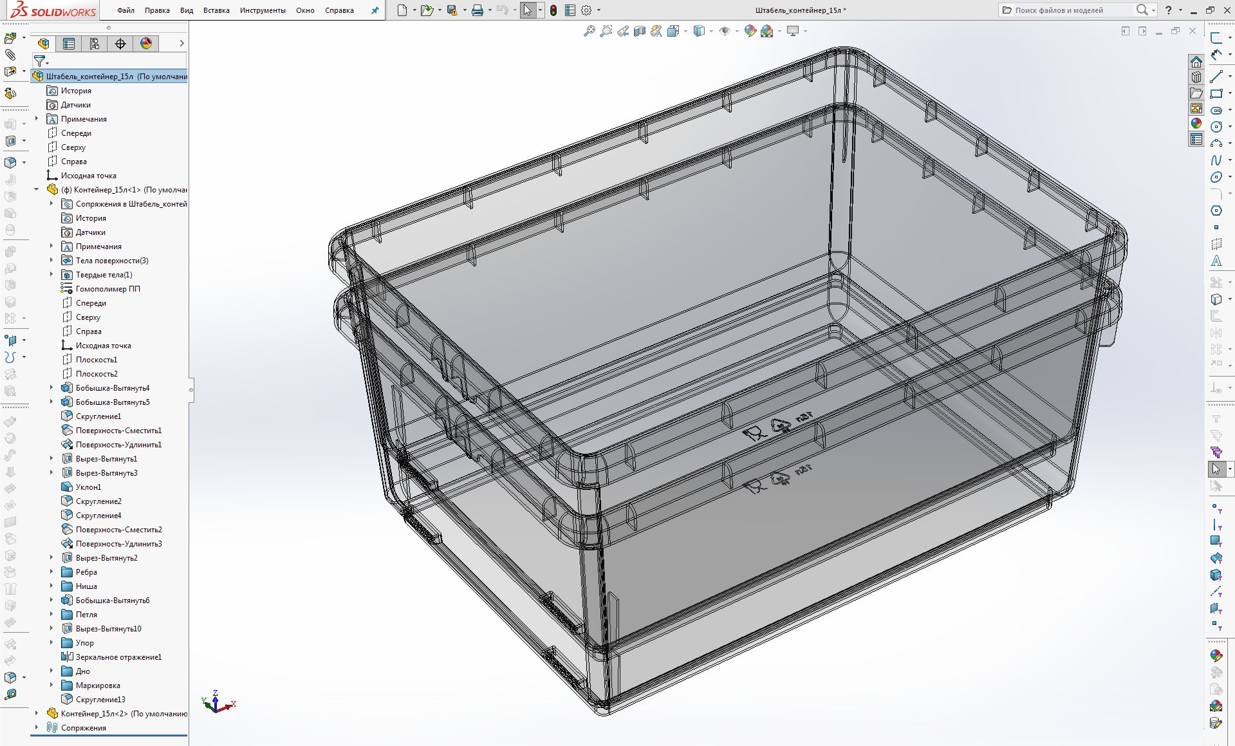The image size is (1235, 746).
Task: Click the filter funnel icon in FeatureManager
Action: pos(41,61)
